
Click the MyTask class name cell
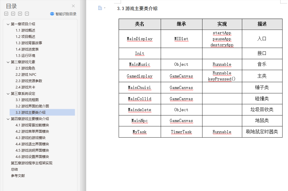[140, 132]
